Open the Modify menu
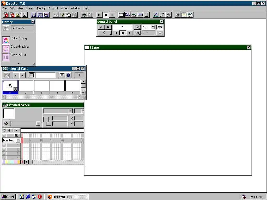The width and height of the screenshot is (267, 200). pos(41,8)
